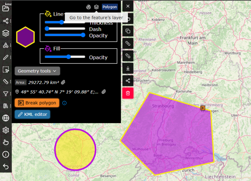Screen dimensions: 251x181
Task: Click the pointing hand icon in sidebar
Action: point(6,142)
